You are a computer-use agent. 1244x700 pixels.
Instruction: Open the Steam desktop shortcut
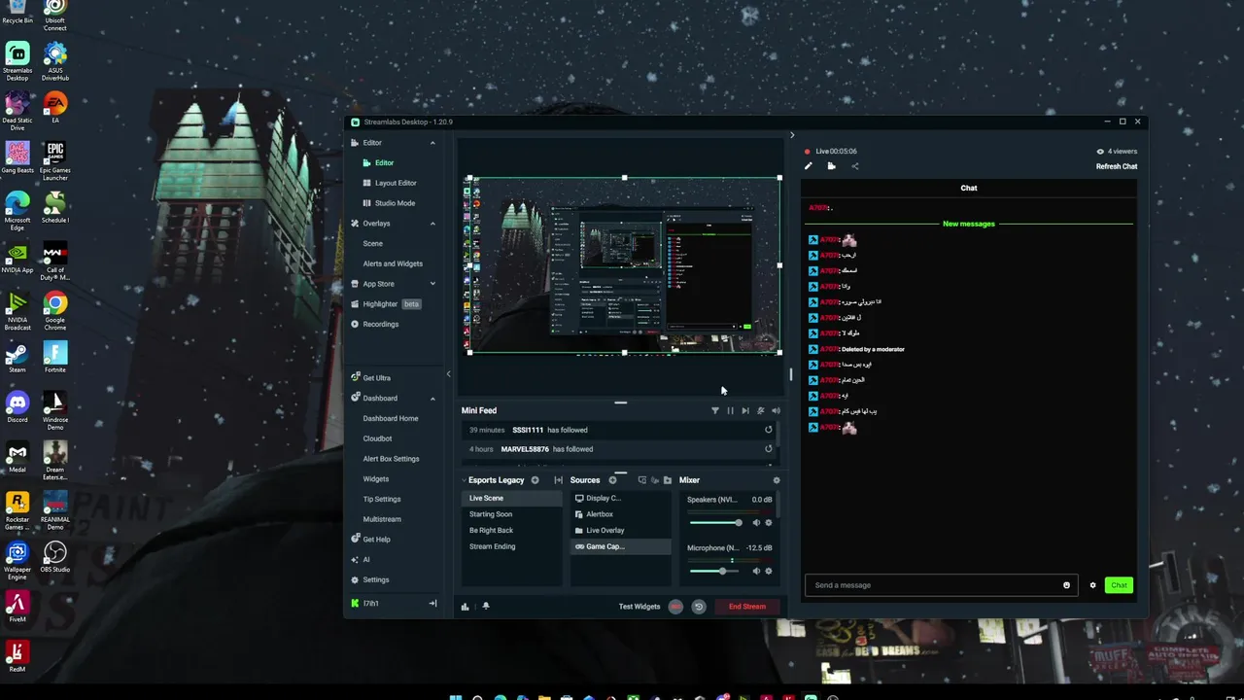[17, 357]
